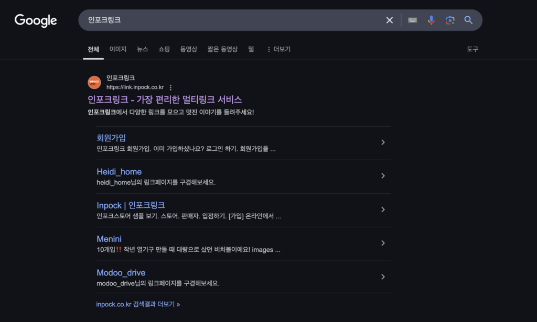Select the 전체 tab
The width and height of the screenshot is (537, 322).
click(x=93, y=49)
